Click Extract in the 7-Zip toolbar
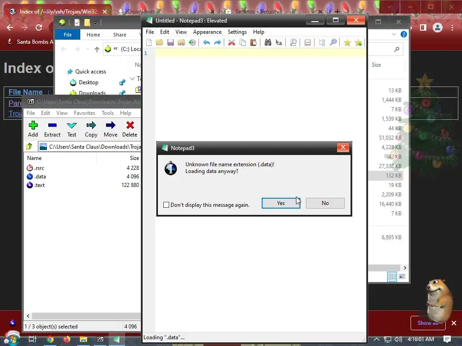Viewport: 462px width, 346px height. click(x=52, y=129)
